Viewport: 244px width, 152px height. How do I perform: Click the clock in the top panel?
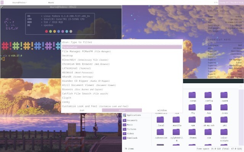coord(237,3)
